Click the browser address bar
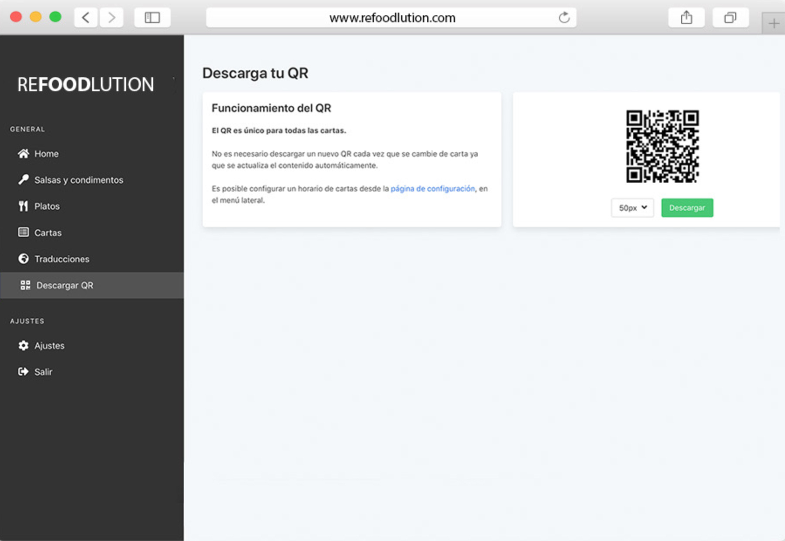 [x=391, y=17]
